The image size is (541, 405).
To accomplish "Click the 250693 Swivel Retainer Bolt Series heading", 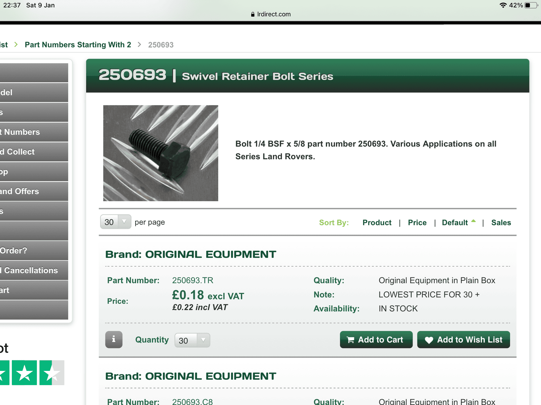I will click(216, 75).
